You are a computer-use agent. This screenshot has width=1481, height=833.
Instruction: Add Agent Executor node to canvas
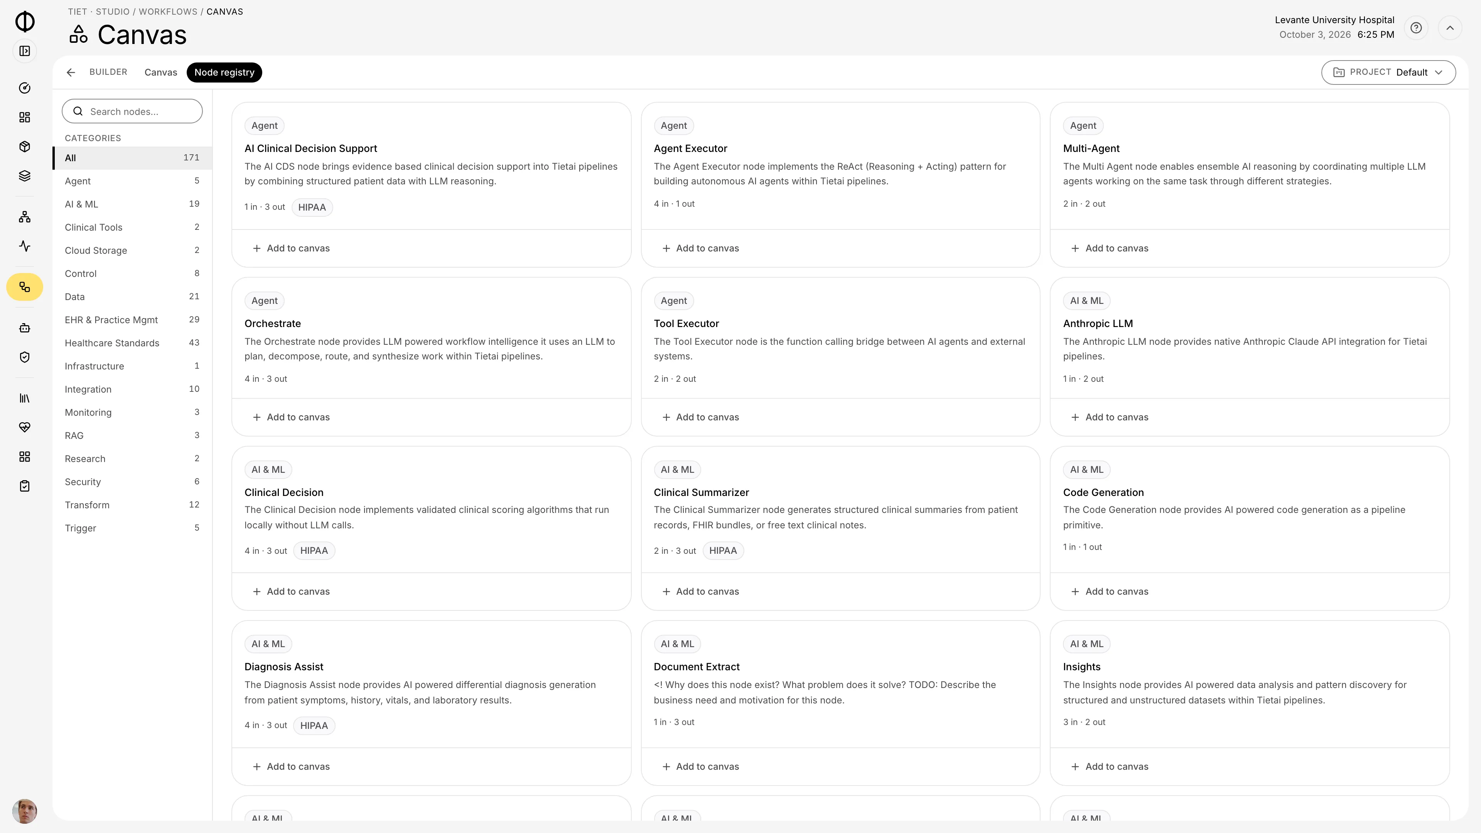pyautogui.click(x=700, y=248)
